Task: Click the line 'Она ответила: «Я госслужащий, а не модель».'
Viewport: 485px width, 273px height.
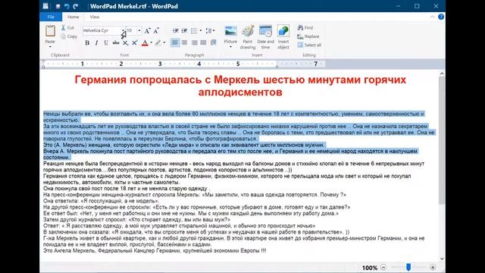Action: 102,201
